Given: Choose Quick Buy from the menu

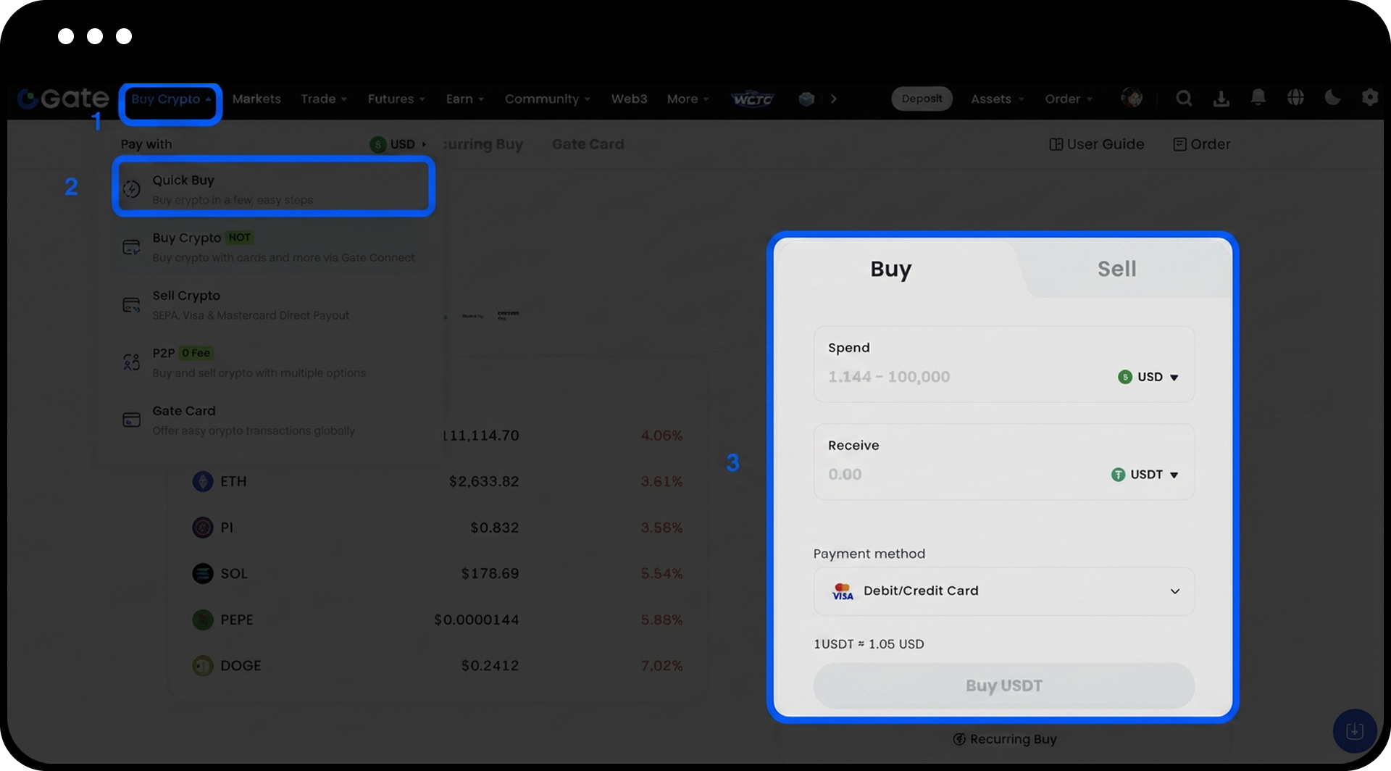Looking at the screenshot, I should click(x=273, y=188).
